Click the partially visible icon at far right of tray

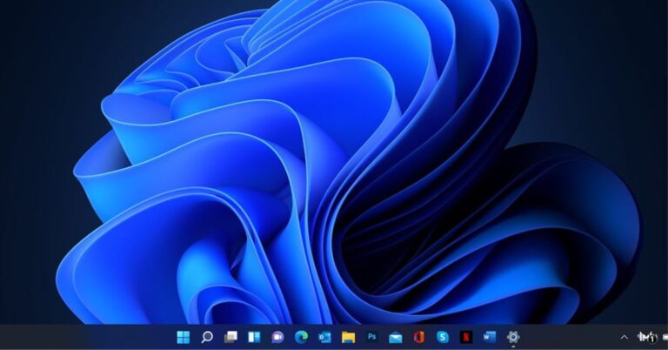tap(665, 337)
